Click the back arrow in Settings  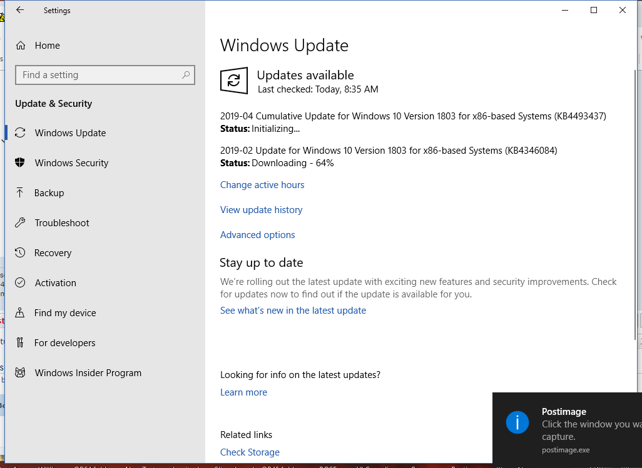(x=19, y=10)
